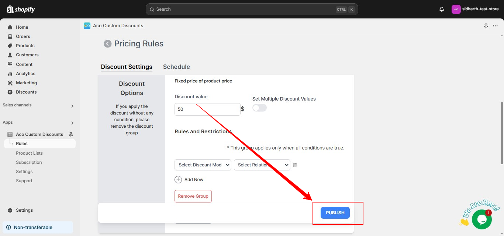The image size is (504, 236).
Task: Click the Shopify logo
Action: pos(21,9)
